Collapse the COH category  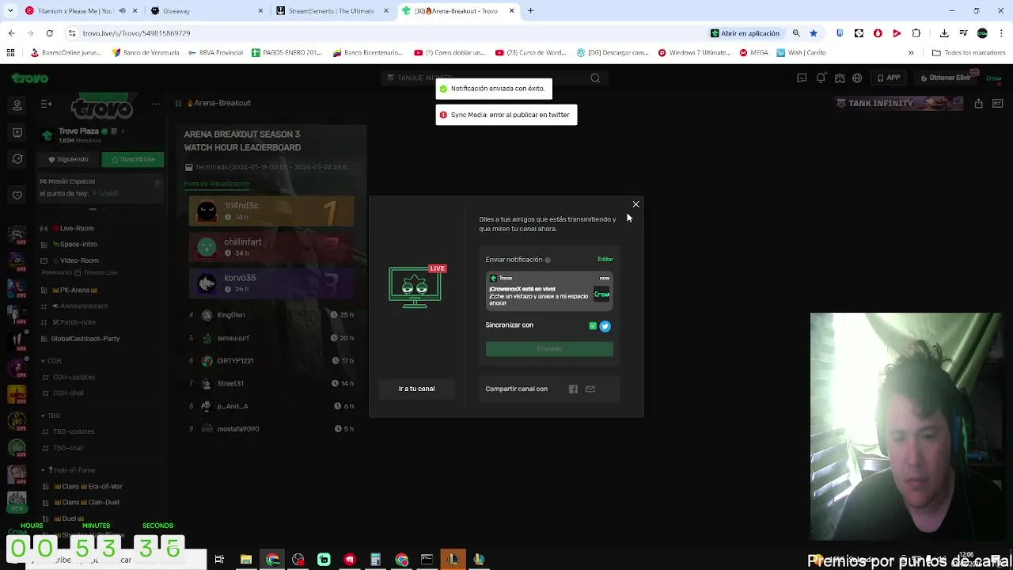51,361
